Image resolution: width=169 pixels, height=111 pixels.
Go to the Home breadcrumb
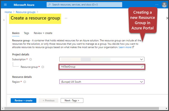8,12
